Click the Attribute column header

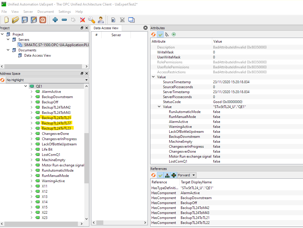(181, 41)
